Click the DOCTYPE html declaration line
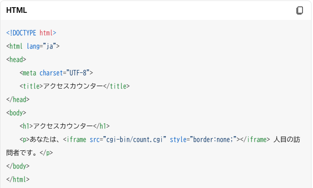Image resolution: width=313 pixels, height=188 pixels. [31, 33]
